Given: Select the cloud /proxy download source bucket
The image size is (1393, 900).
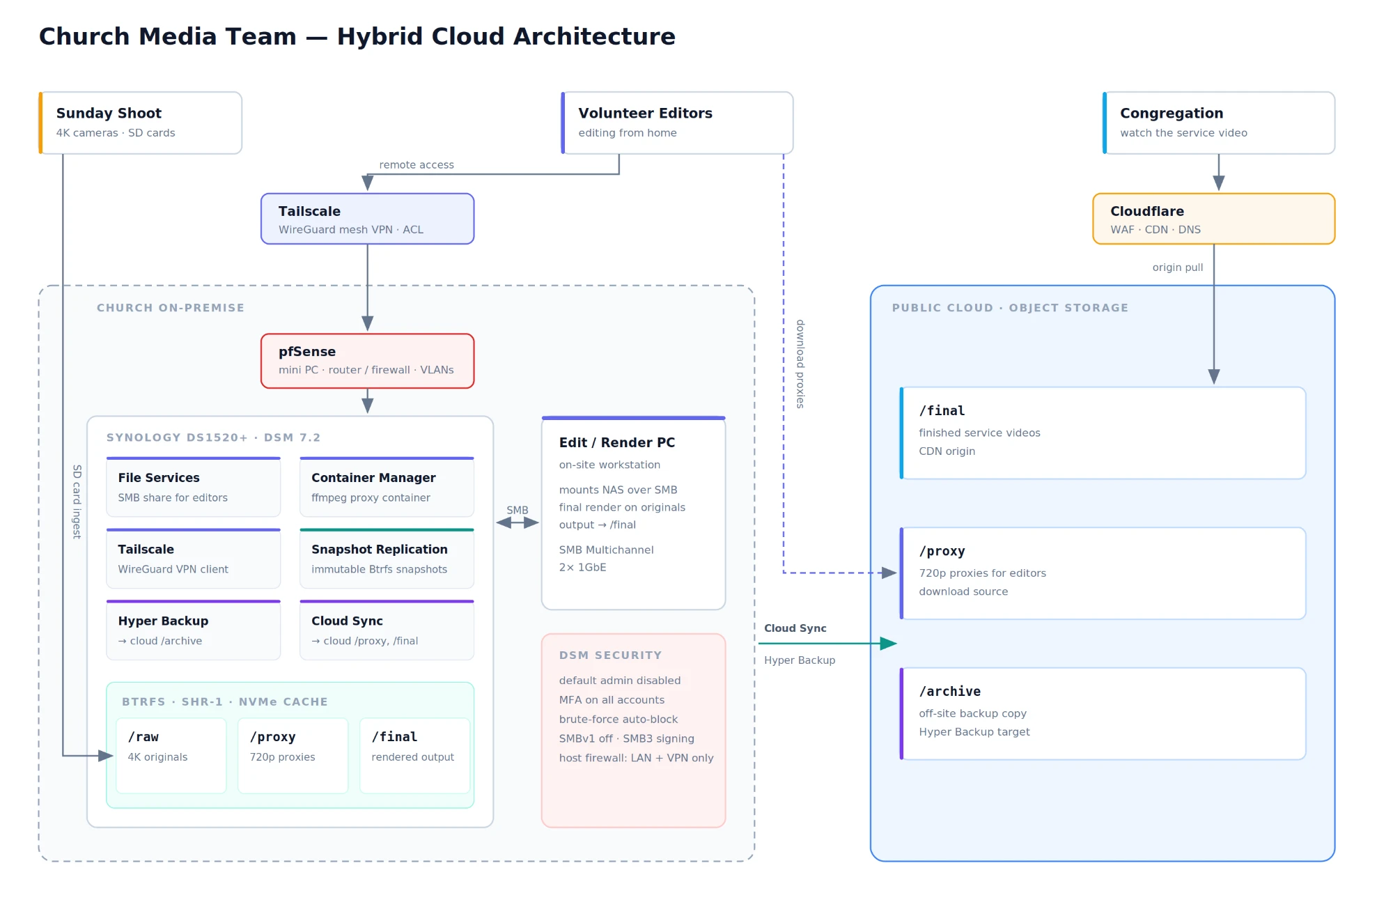Looking at the screenshot, I should [1103, 573].
